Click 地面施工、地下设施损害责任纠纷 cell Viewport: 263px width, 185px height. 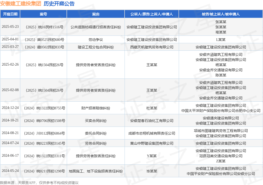point(96,171)
